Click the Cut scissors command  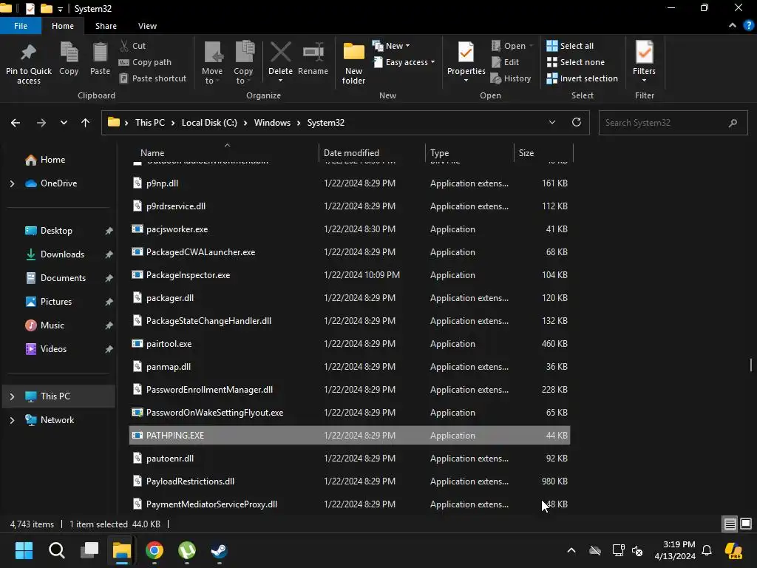click(x=133, y=46)
